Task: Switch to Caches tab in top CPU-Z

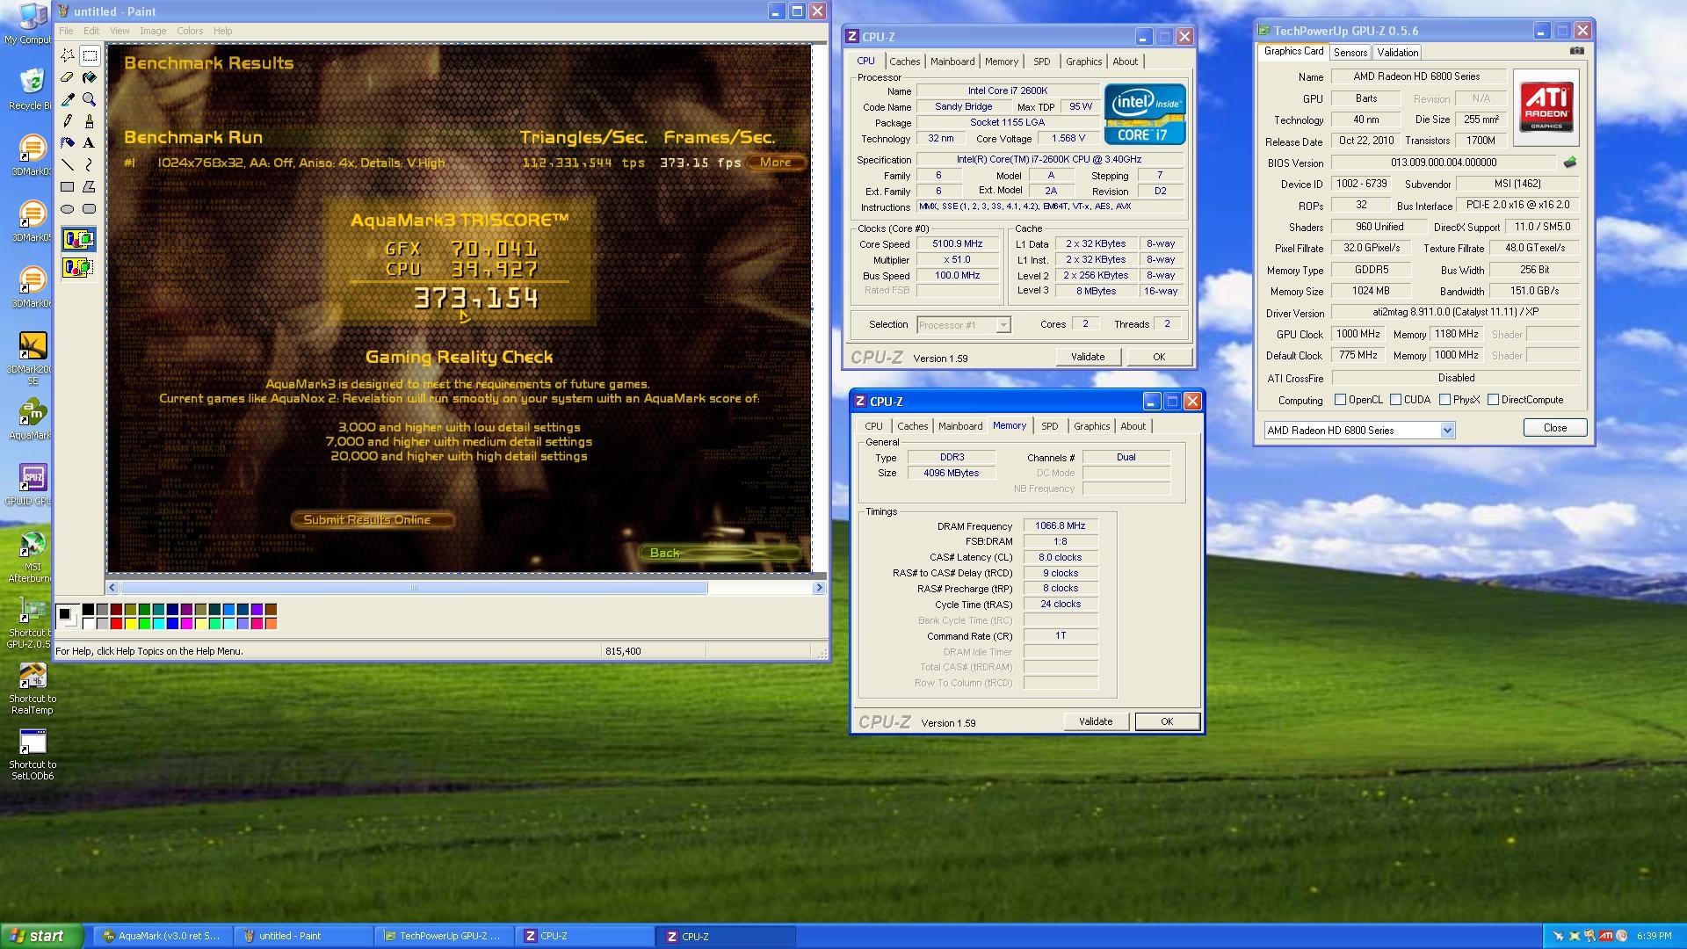Action: coord(904,62)
